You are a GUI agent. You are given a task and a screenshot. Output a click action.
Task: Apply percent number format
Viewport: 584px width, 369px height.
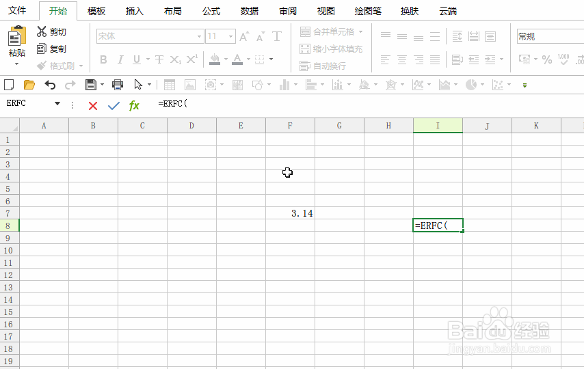click(x=547, y=59)
